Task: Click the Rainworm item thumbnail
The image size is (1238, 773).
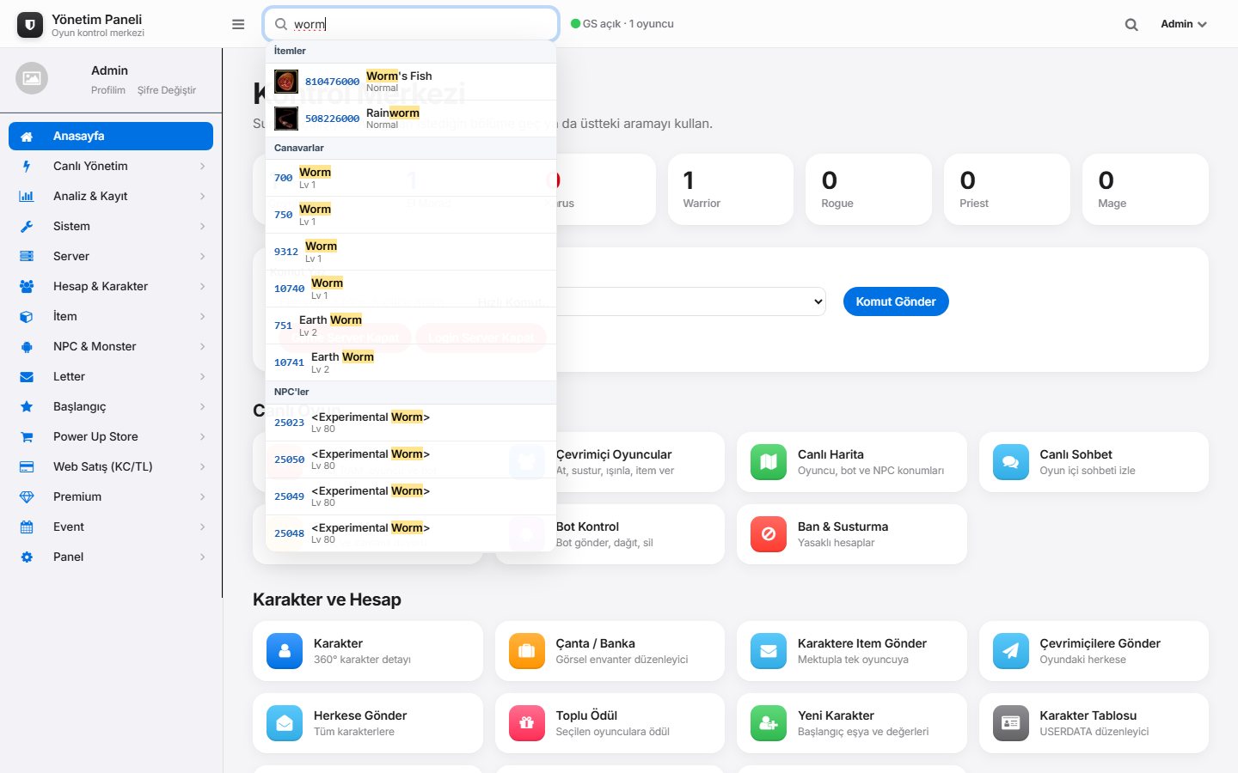Action: point(286,119)
